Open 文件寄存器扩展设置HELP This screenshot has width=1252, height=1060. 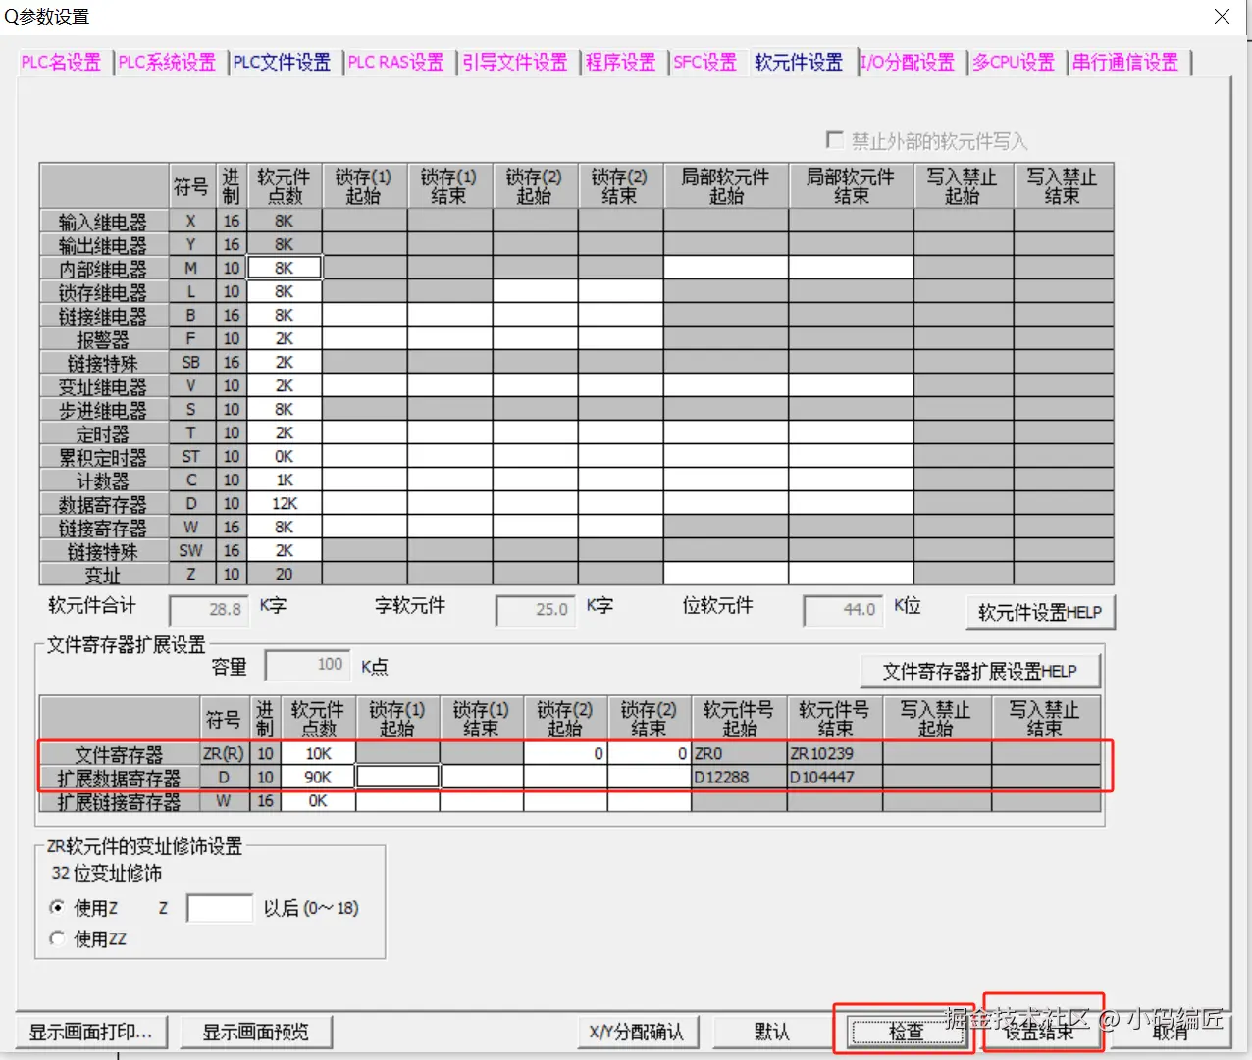click(980, 672)
